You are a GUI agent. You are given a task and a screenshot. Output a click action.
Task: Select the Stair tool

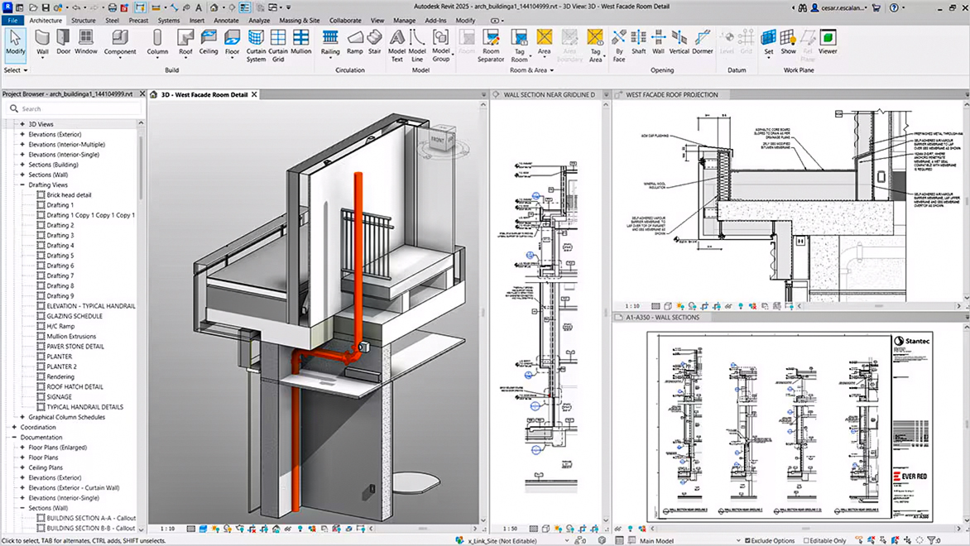374,42
